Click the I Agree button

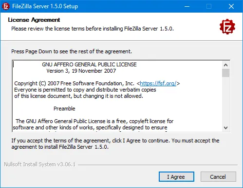[176, 177]
